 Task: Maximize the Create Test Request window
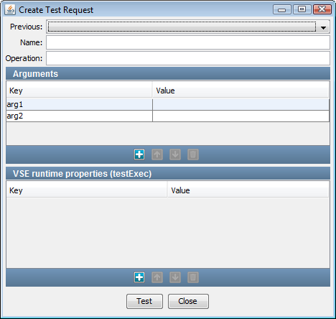tap(302, 9)
